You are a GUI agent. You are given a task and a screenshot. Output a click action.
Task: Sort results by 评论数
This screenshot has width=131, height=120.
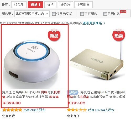tap(65, 5)
